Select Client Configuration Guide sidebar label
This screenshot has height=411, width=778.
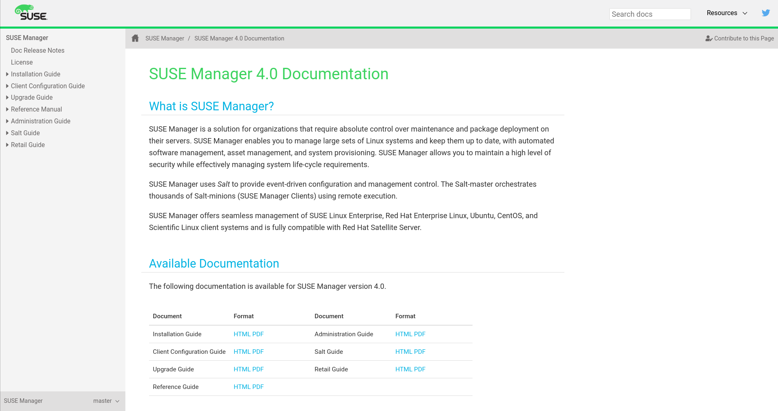(x=48, y=86)
